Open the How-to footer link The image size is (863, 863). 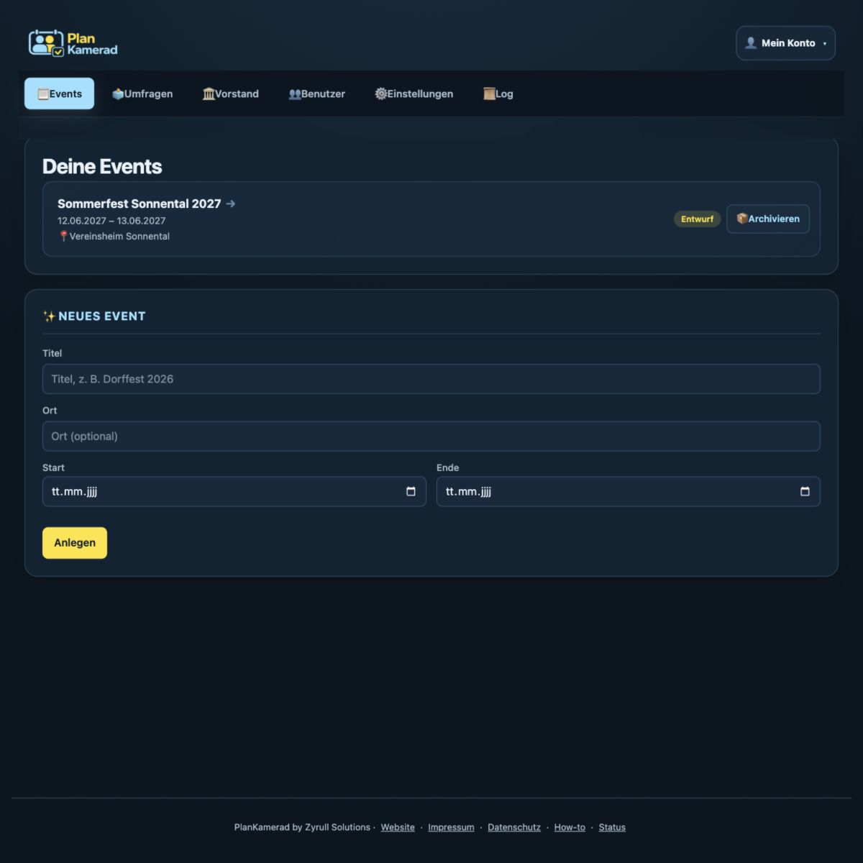coord(570,828)
